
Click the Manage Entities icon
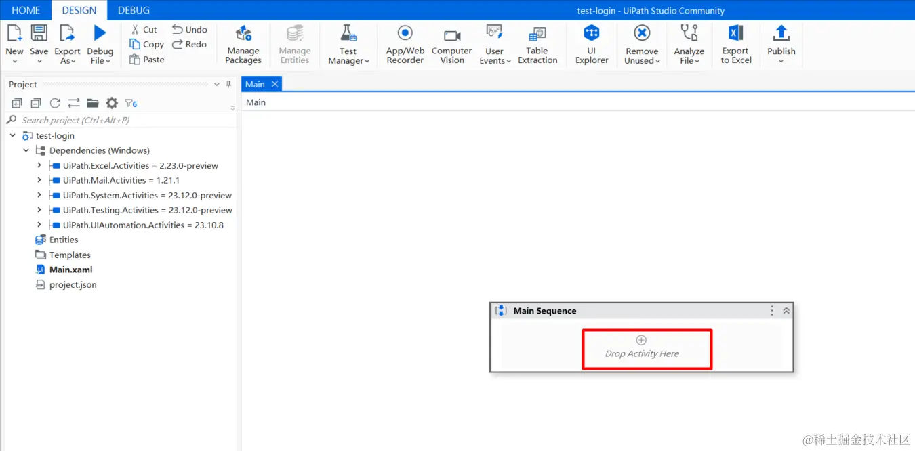point(295,33)
